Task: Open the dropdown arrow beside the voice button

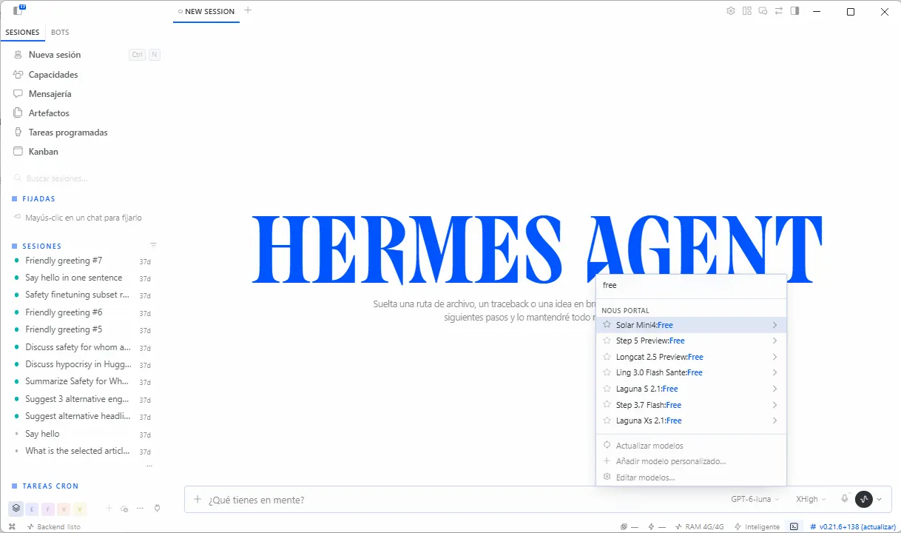Action: point(879,500)
